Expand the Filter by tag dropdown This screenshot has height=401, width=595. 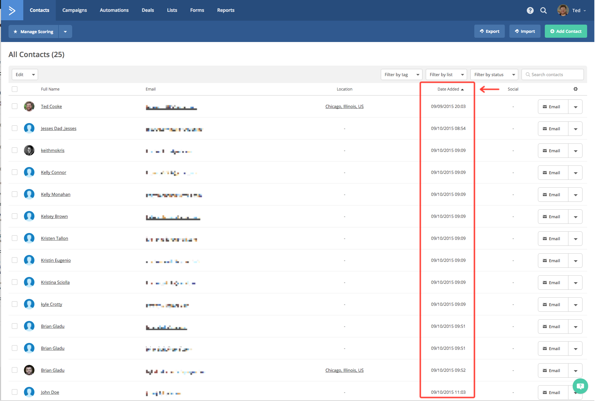[401, 74]
